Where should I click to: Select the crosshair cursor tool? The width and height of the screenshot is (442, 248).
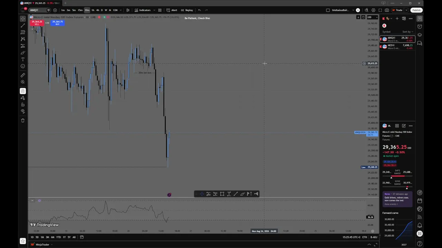coord(23,19)
